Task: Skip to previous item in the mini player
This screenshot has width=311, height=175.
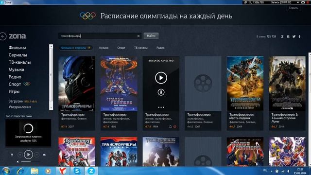Action: (x=20, y=155)
